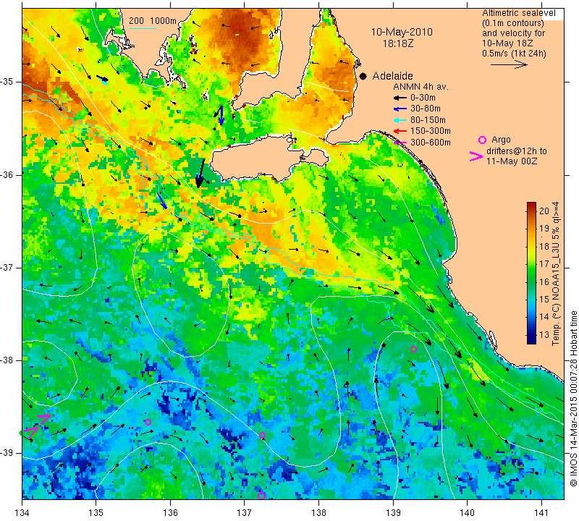Click the Adelaide city label
Image resolution: width=579 pixels, height=521 pixels.
392,76
